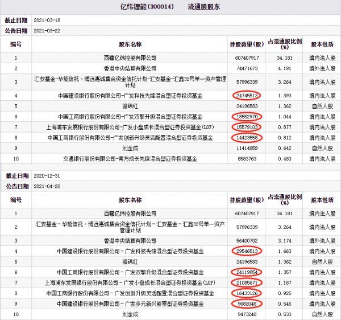Select share count 56400702
This screenshot has width=341, height=320.
pyautogui.click(x=247, y=240)
